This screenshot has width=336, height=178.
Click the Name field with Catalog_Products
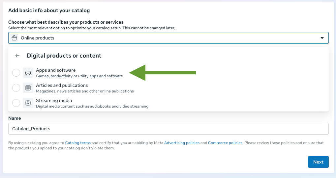[x=168, y=129]
